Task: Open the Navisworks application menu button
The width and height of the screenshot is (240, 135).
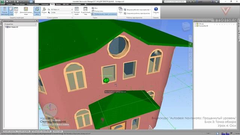Action: point(3,2)
